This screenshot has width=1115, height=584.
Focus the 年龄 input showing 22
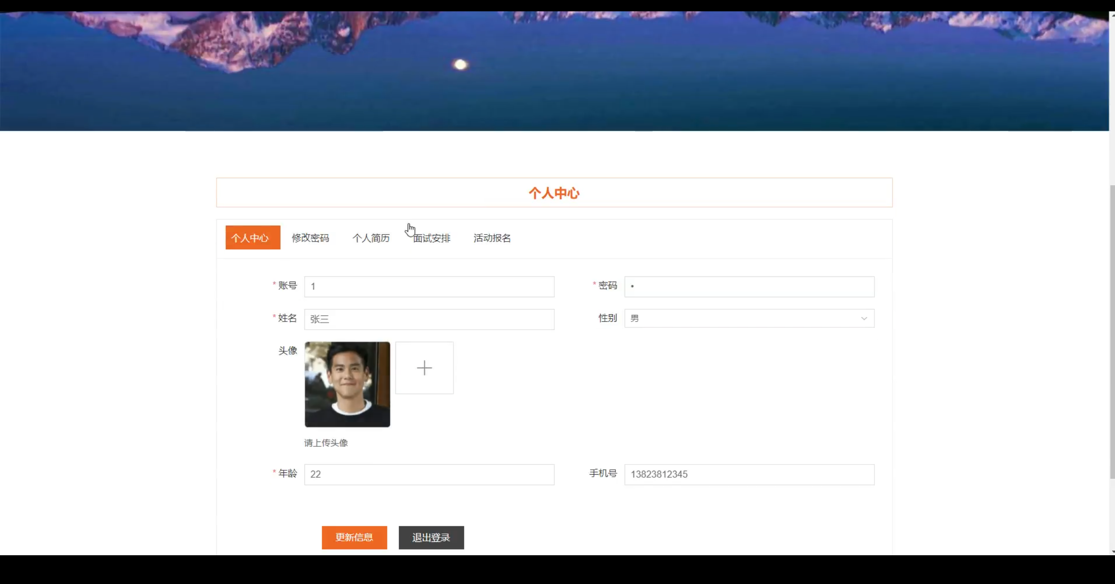pos(429,475)
